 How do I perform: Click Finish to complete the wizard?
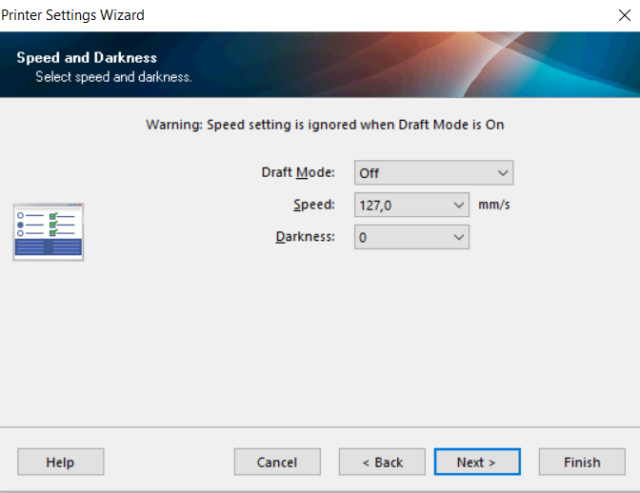581,463
